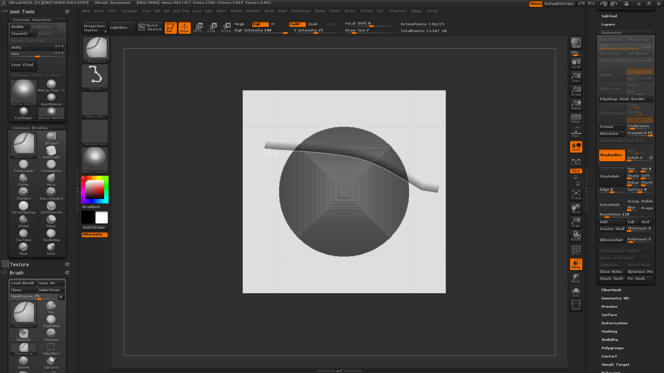Toggle Local symmetry button

(x=576, y=146)
